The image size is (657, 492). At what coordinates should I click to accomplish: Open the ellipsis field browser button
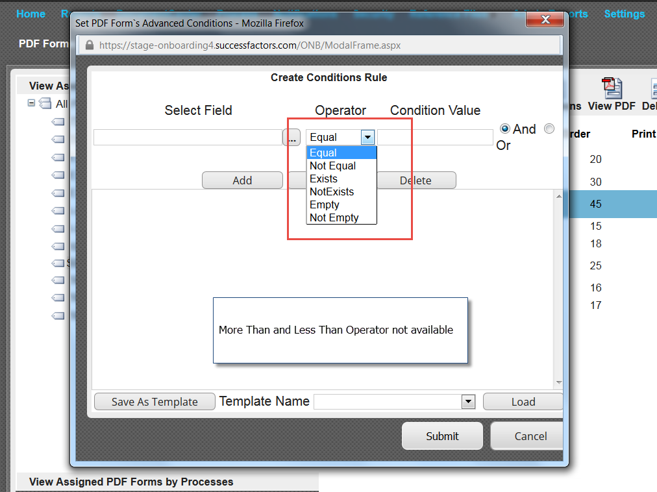click(x=291, y=137)
